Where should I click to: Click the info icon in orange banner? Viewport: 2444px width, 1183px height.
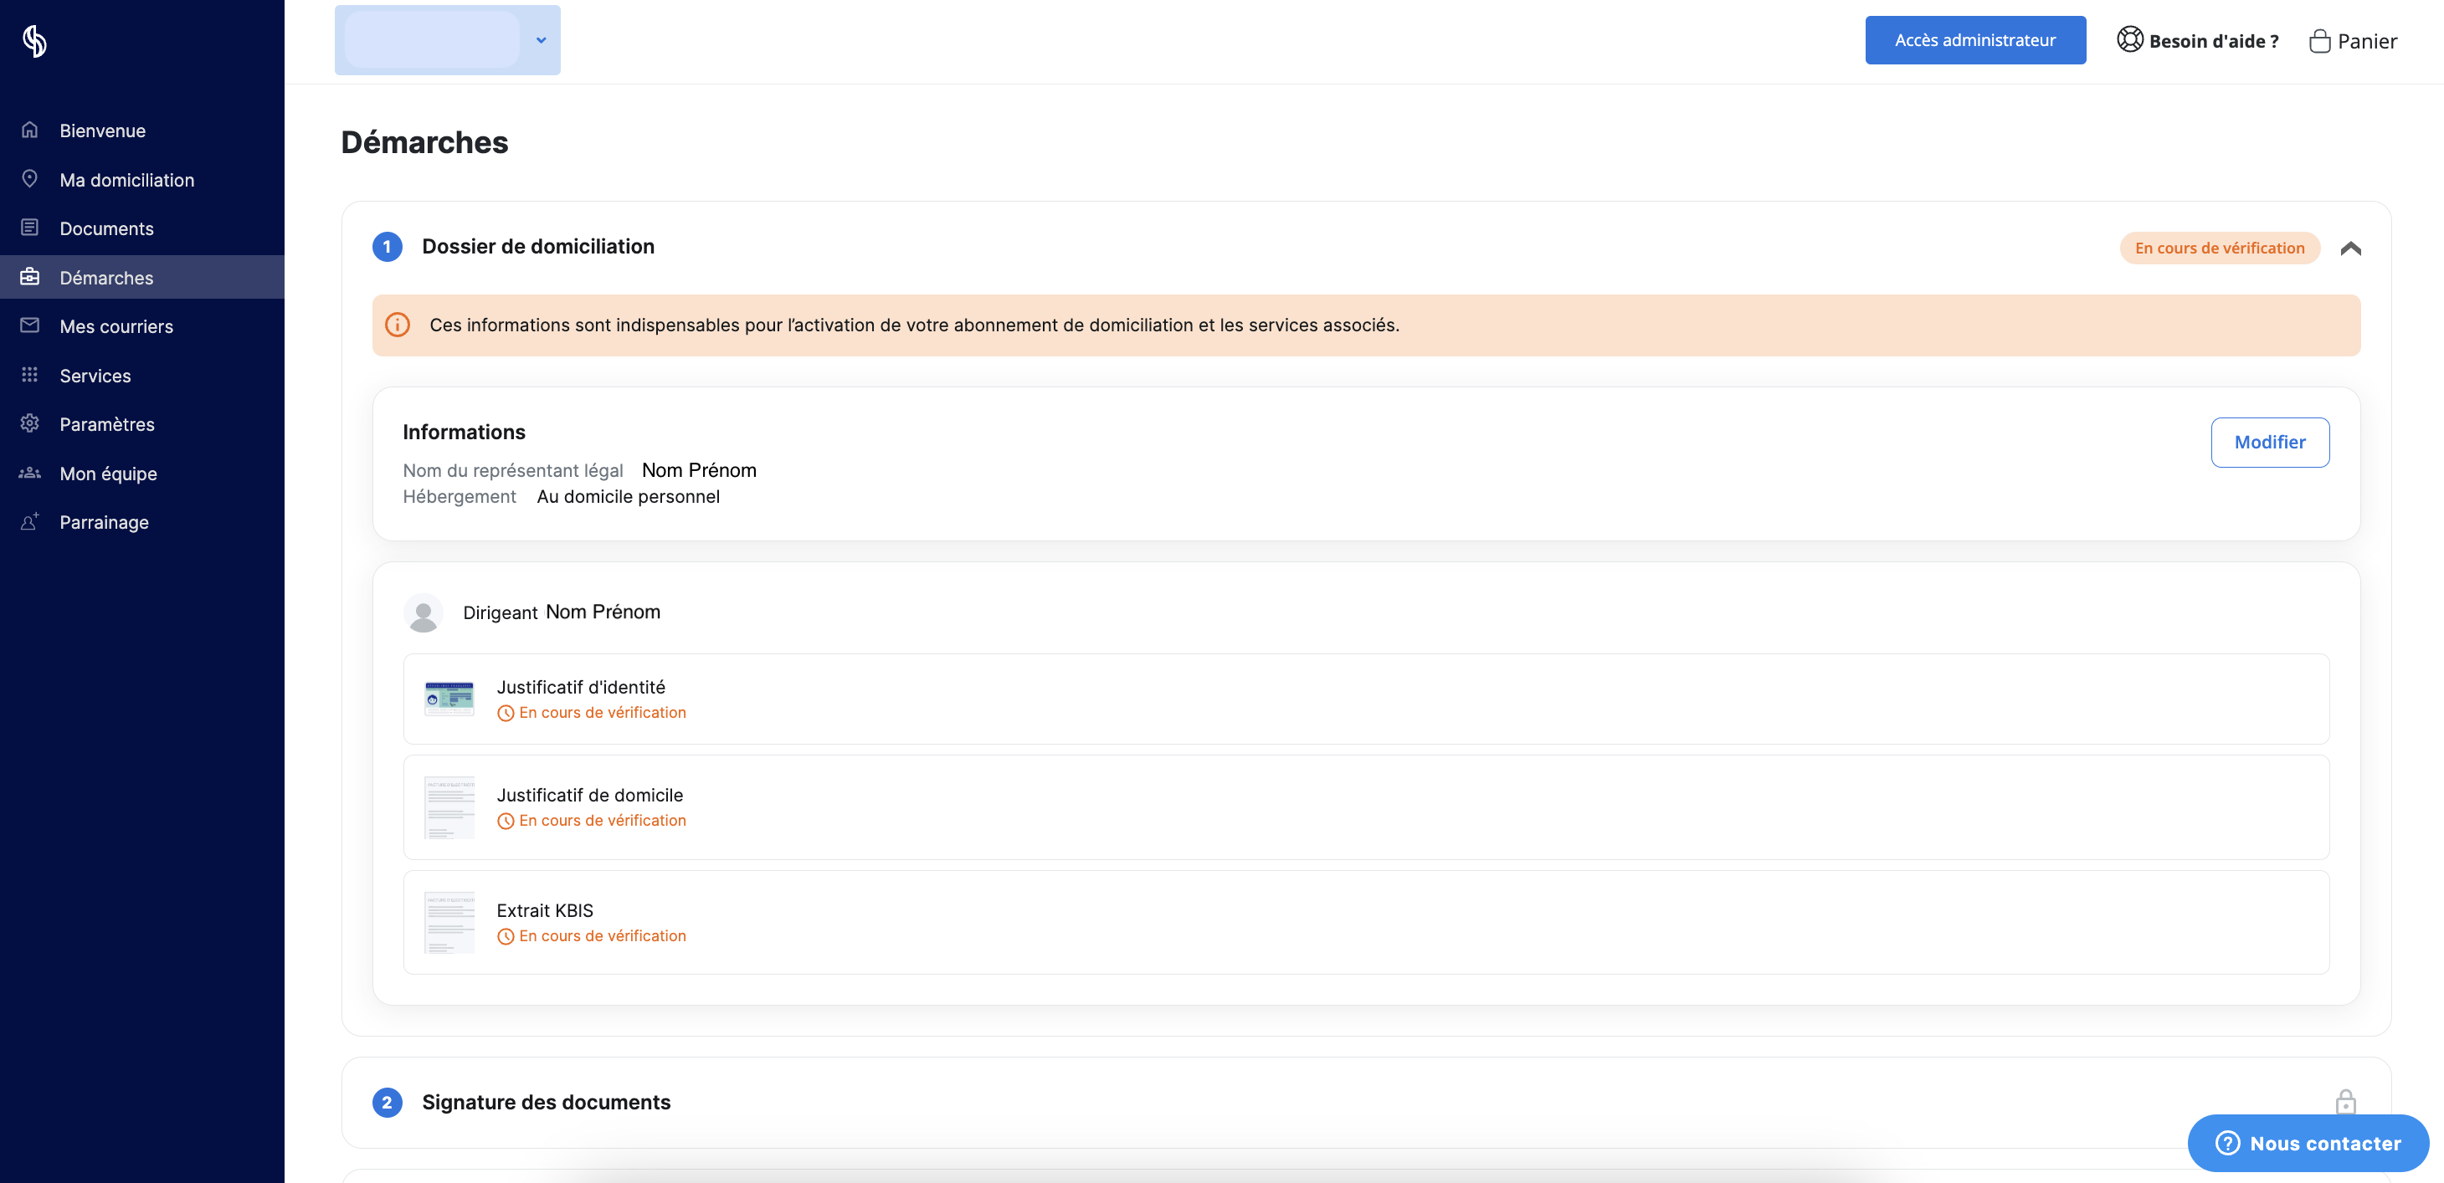tap(398, 325)
